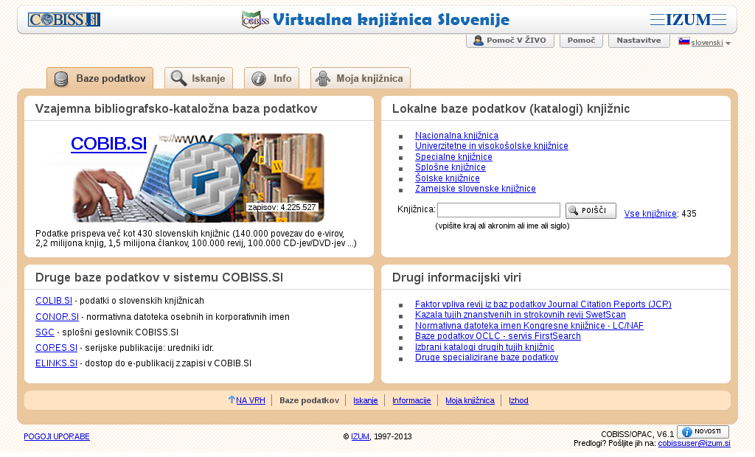Focus the Knjižnica search input field
755x457 pixels.
click(x=498, y=210)
